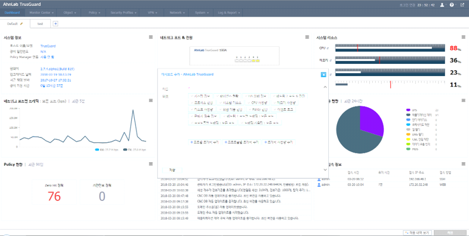
Task: Open the VPN dropdown menu
Action: [x=153, y=13]
